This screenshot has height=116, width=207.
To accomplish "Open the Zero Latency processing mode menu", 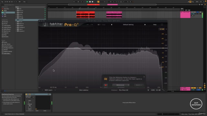I will (84, 90).
